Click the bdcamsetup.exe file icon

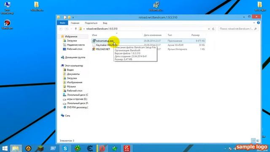point(94,41)
